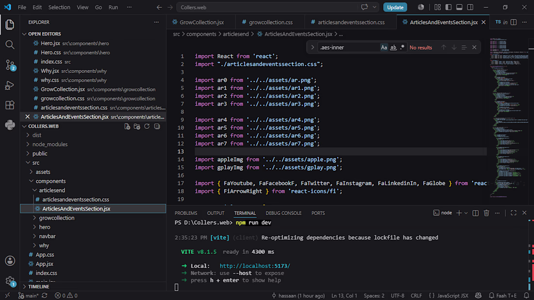The image size is (534, 300).
Task: Go forward with the navigation arrow
Action: [x=170, y=7]
